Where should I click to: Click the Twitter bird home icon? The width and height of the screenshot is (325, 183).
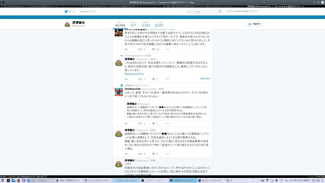pos(66,11)
